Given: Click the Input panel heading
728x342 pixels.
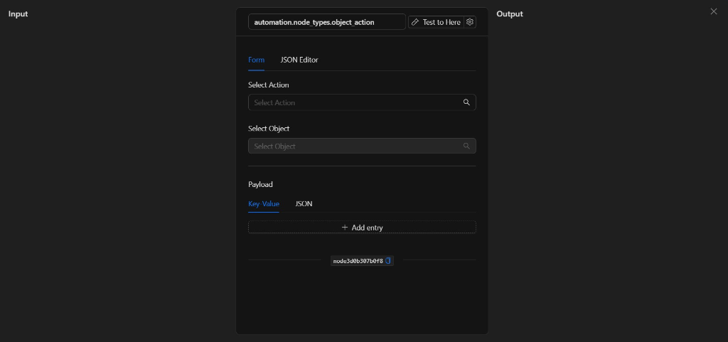Looking at the screenshot, I should (x=18, y=14).
